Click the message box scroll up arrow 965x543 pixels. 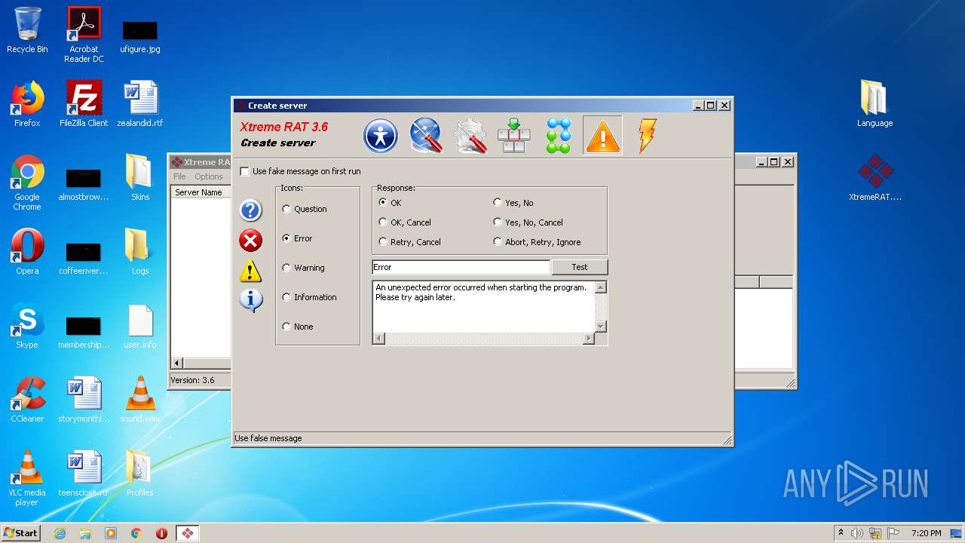[601, 287]
